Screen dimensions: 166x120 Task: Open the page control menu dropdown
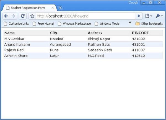pos(149,16)
